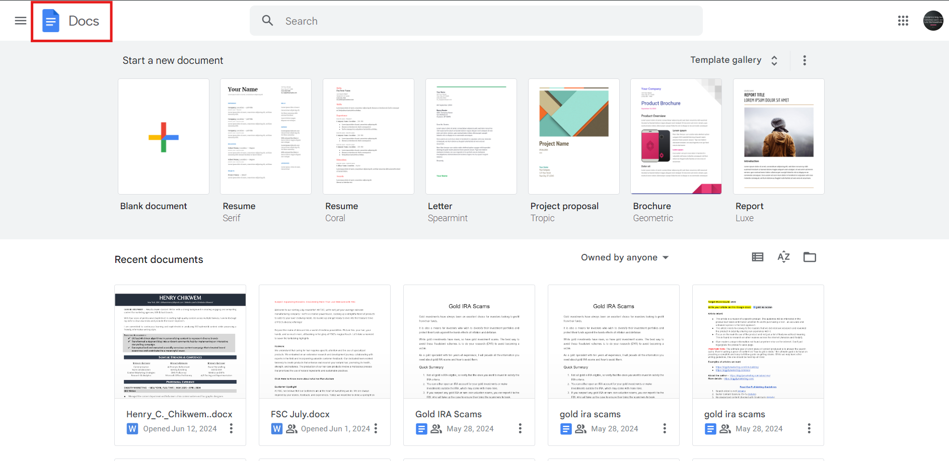Click the Word icon under Henry_C._Chikwem..docx

point(132,429)
